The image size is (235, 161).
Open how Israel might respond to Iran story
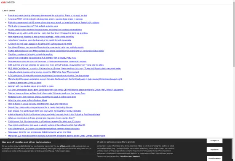pyautogui.click(x=41, y=37)
